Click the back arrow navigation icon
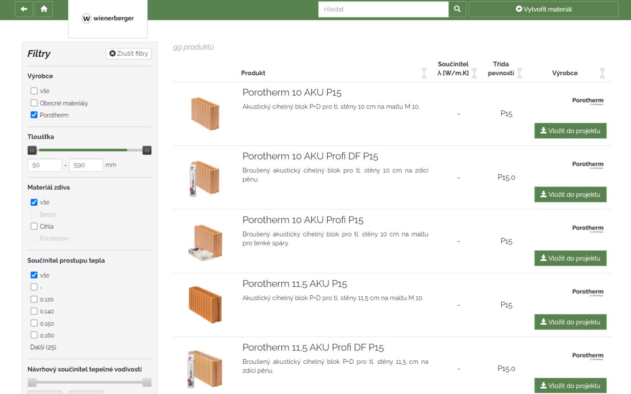 click(x=23, y=9)
